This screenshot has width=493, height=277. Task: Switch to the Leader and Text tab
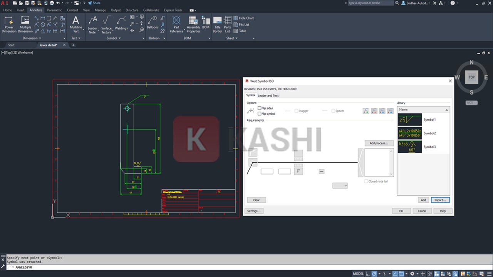pos(268,95)
